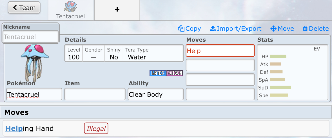The width and height of the screenshot is (332, 138).
Task: Delete this Tentacruel set
Action: coord(316,29)
